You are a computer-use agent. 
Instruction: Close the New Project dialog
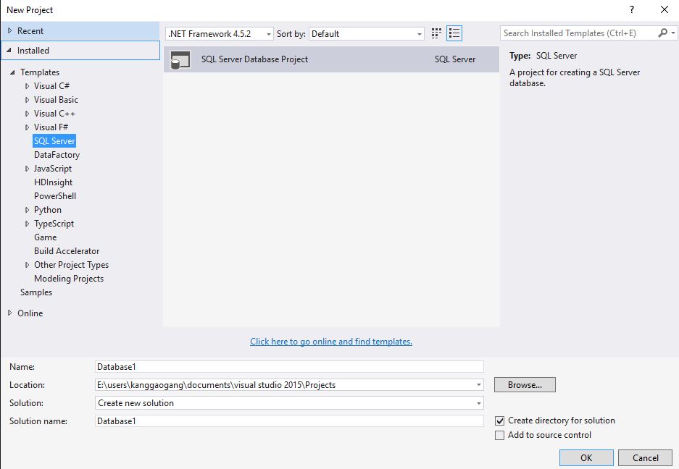coord(665,9)
